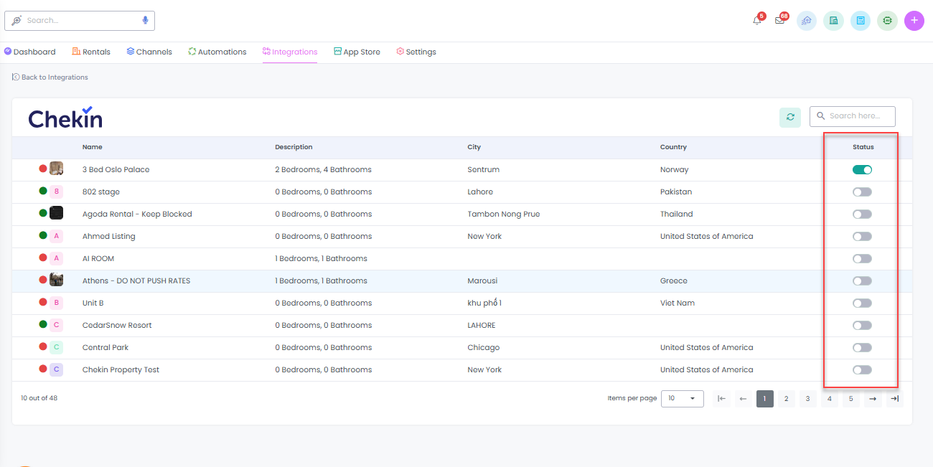The image size is (933, 467).
Task: Click the B avatar of Unit B
Action: tap(56, 303)
